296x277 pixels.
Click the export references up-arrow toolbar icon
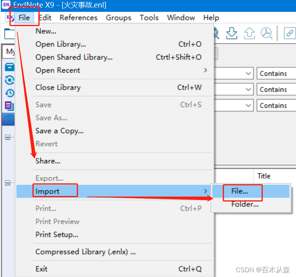click(250, 33)
